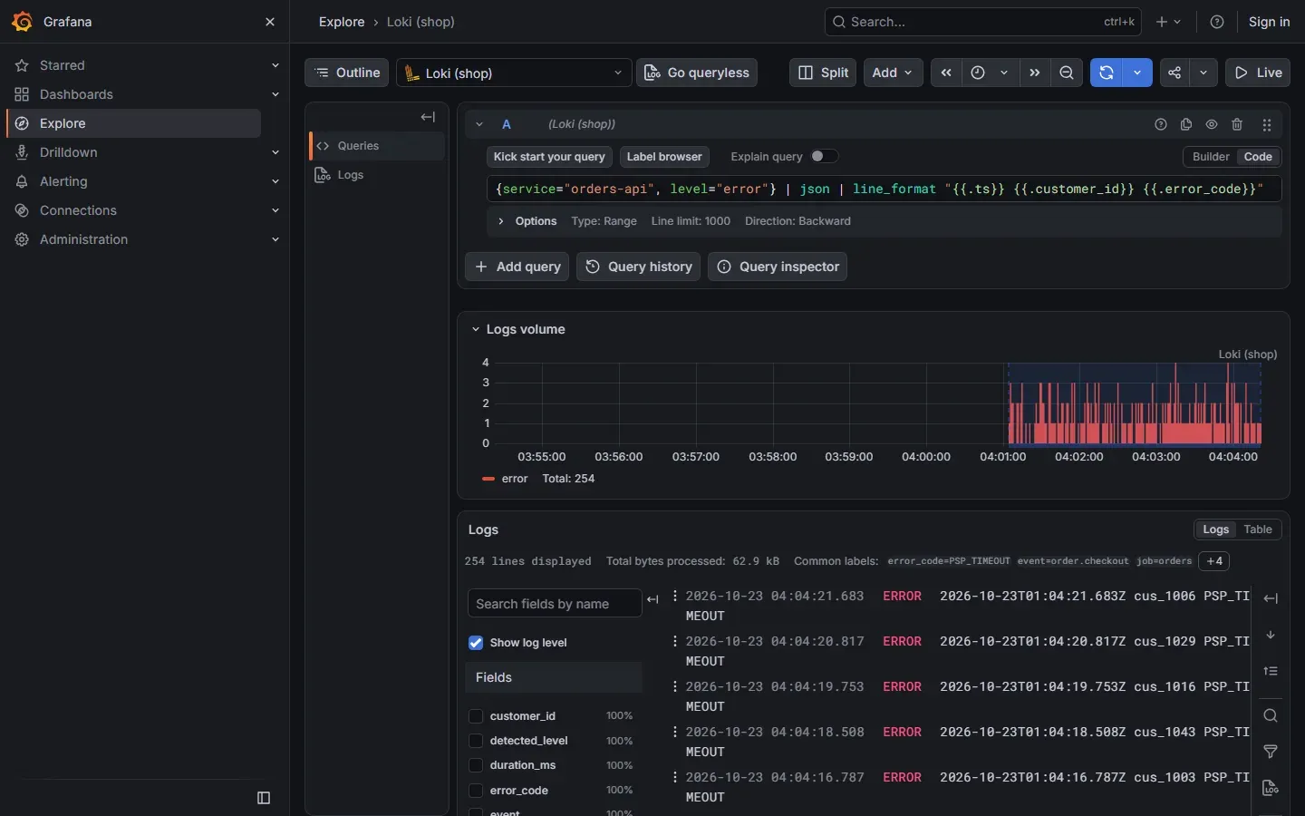Jump to bottom of logs arrow icon
The height and width of the screenshot is (816, 1305).
[x=1271, y=635]
